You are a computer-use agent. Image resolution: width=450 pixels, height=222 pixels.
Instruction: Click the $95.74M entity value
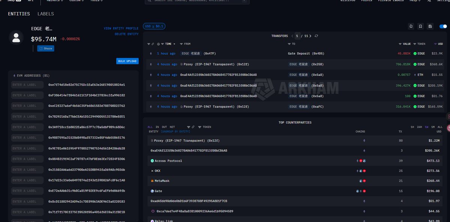[x=43, y=39]
